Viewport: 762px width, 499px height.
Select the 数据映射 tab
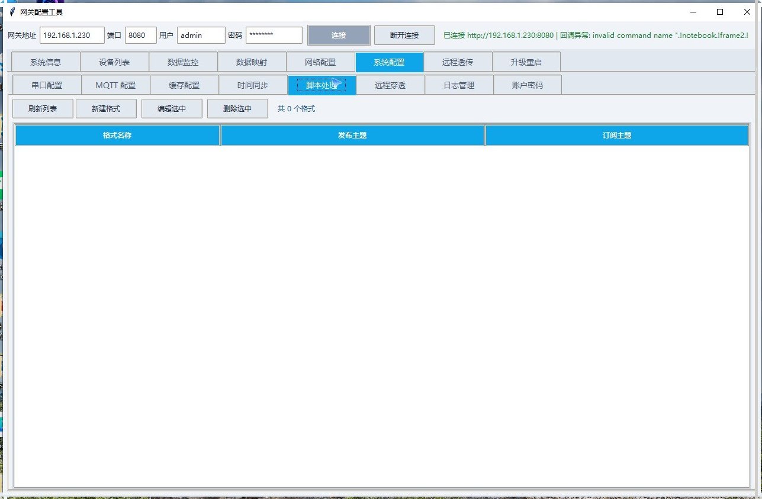252,62
